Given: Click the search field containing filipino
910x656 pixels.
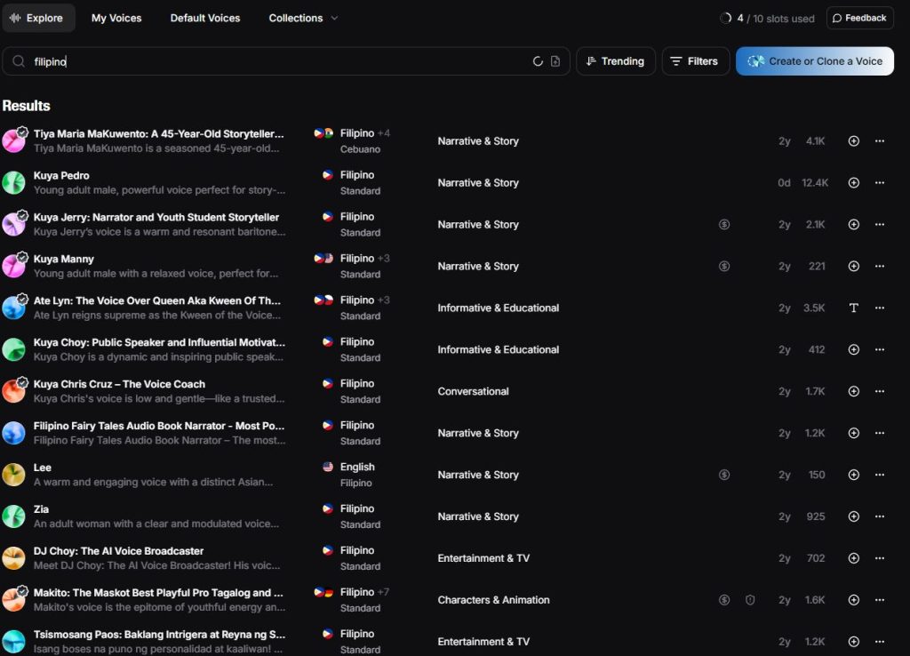Looking at the screenshot, I should 267,61.
